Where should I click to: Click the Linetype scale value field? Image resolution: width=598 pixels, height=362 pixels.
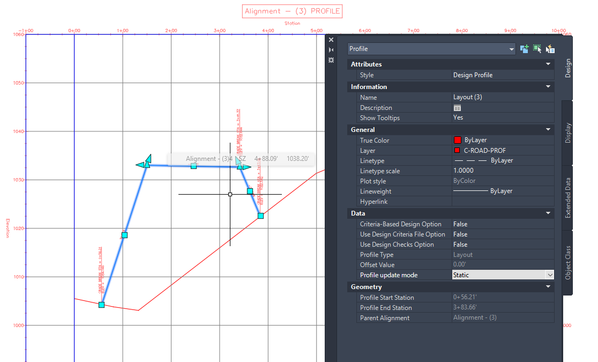pos(482,171)
